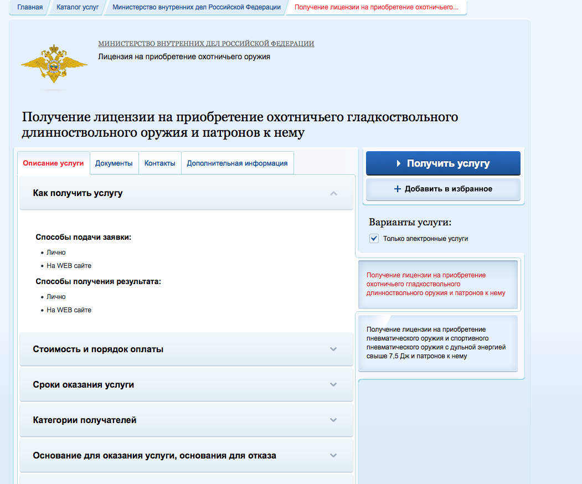The height and width of the screenshot is (484, 582).
Task: Click the Ministry of Internal Affairs eagle emblem
Action: point(54,64)
